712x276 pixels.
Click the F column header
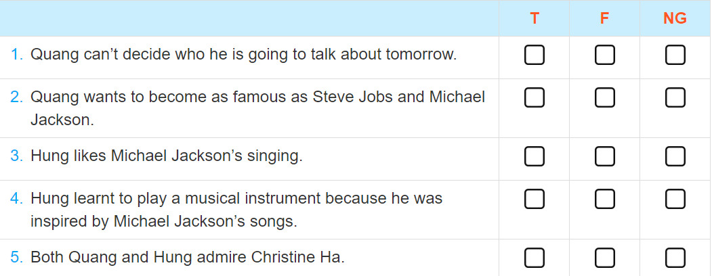[x=604, y=18]
